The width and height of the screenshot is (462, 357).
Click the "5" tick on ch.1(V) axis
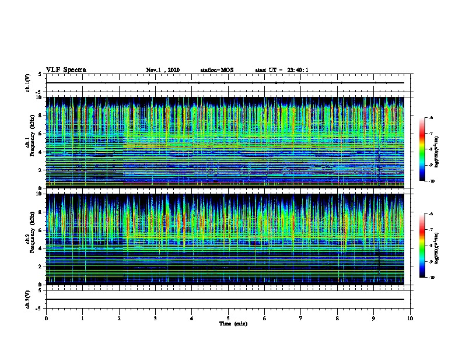point(40,74)
